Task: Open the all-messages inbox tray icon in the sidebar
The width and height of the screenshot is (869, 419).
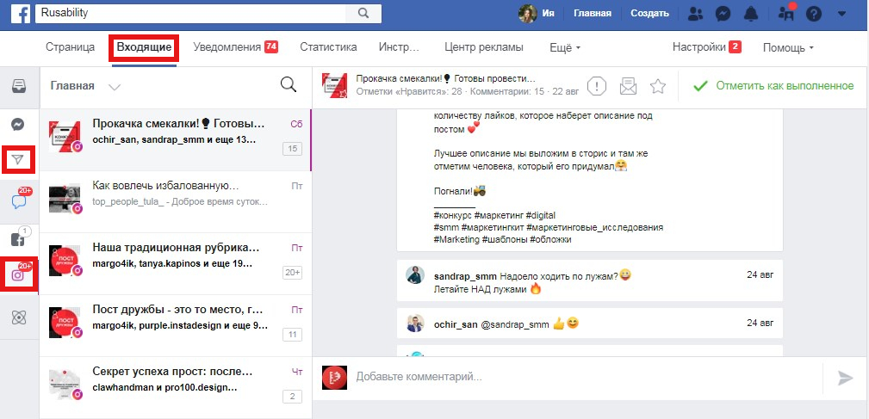Action: [x=20, y=85]
